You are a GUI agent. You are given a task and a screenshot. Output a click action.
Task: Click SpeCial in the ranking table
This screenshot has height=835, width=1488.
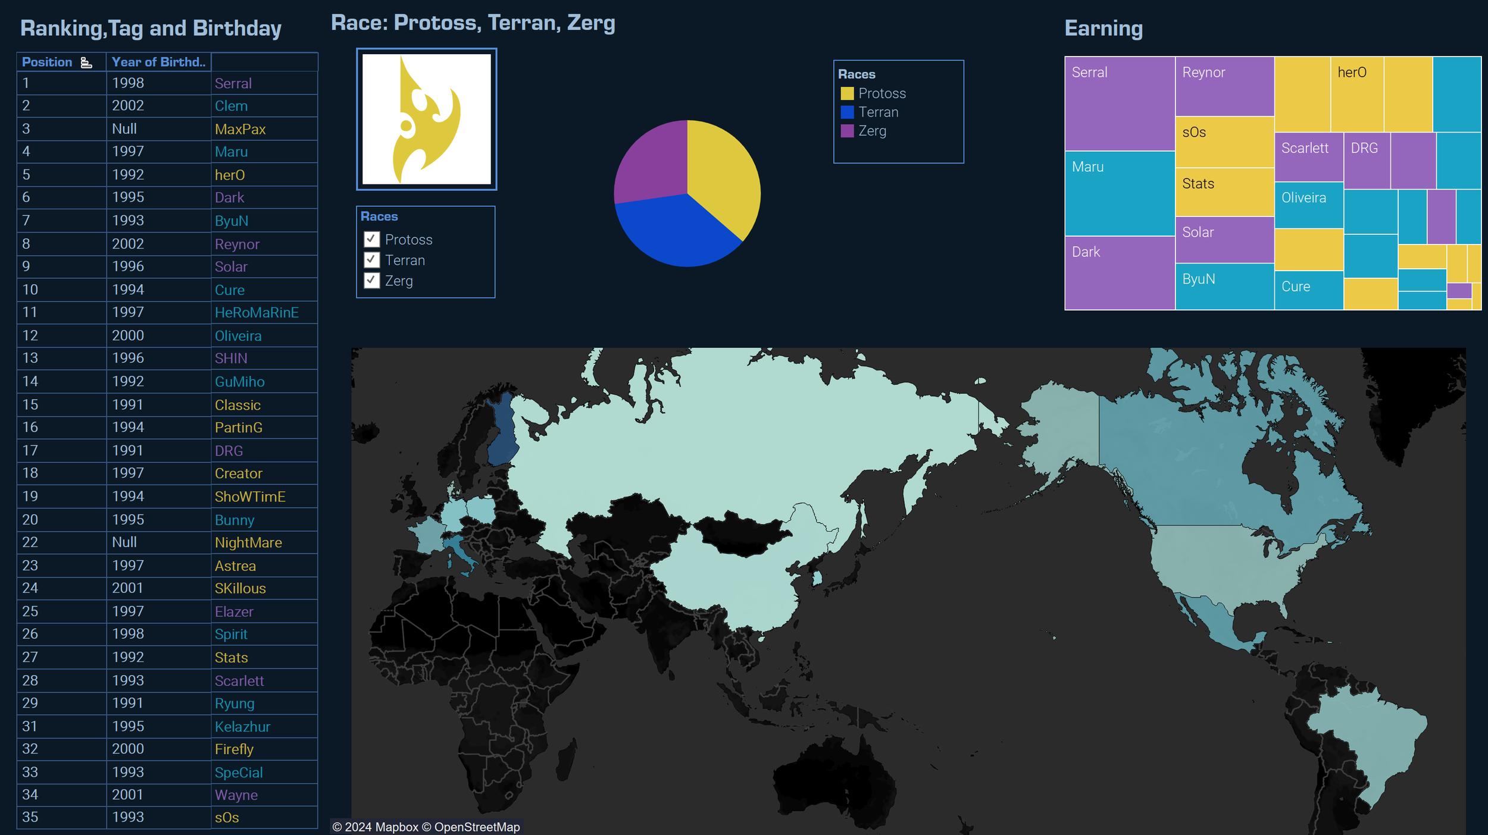pos(239,772)
